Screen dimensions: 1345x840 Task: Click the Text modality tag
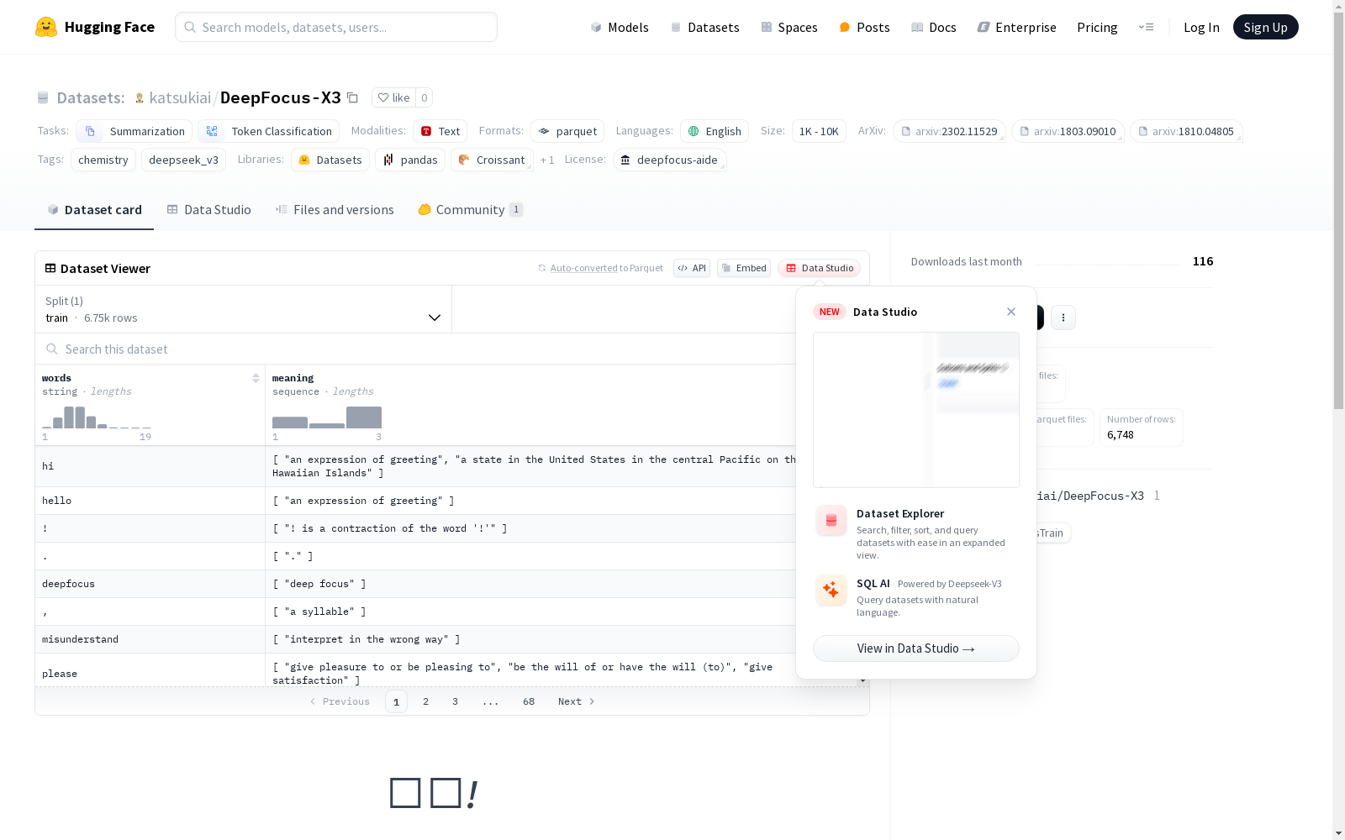coord(440,131)
